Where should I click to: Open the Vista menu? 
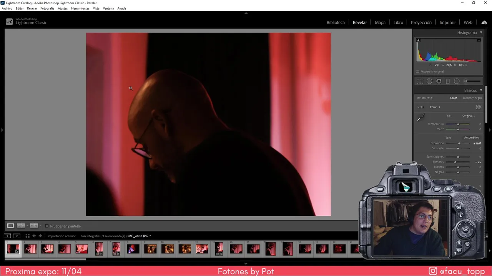point(96,8)
